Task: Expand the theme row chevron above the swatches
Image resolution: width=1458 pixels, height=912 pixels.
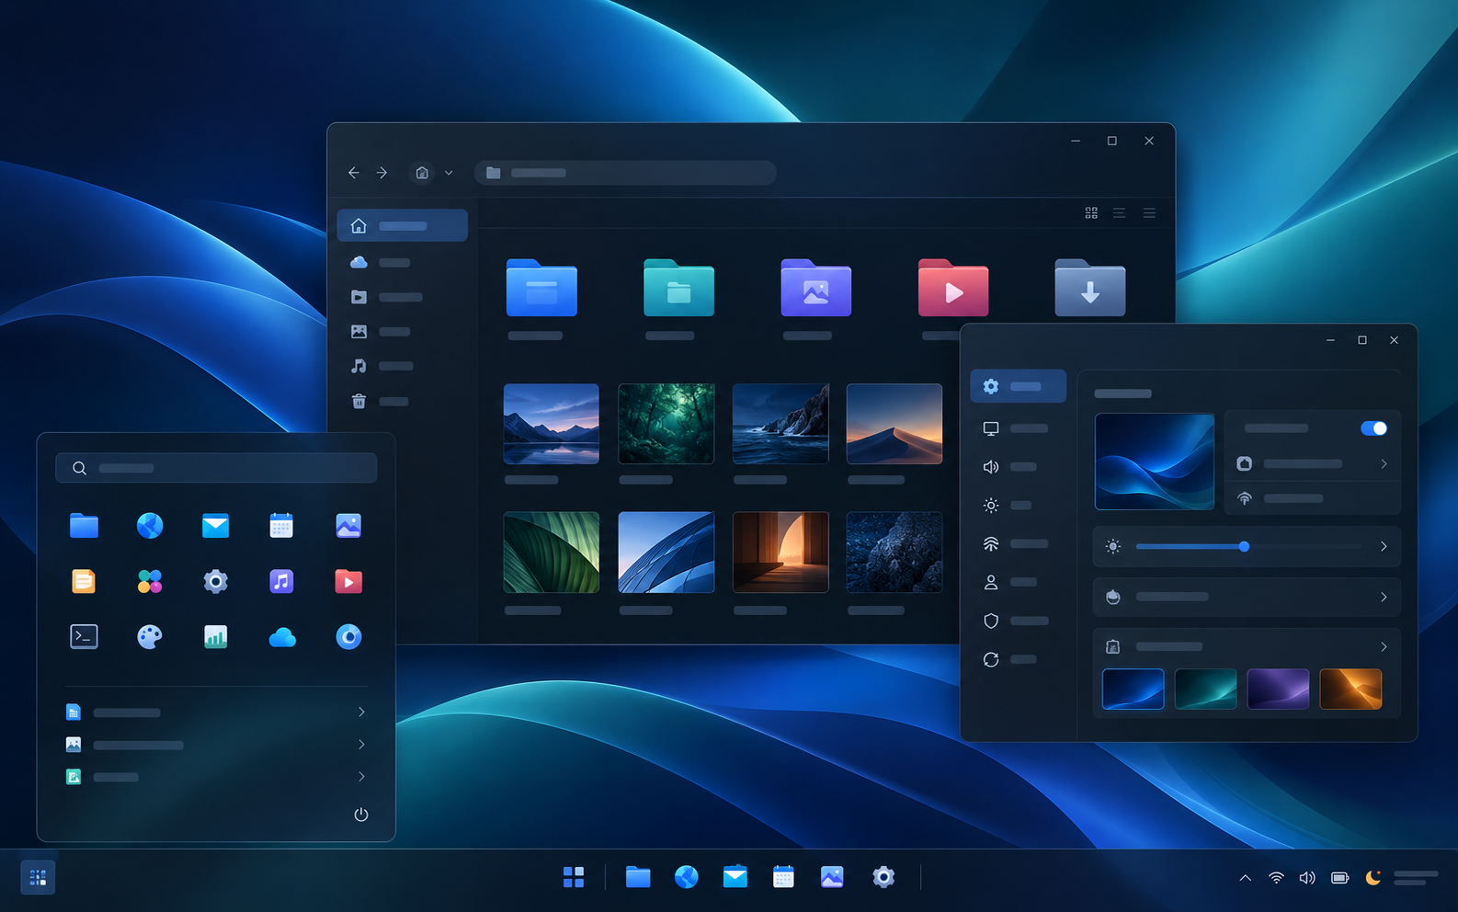Action: 1384,647
